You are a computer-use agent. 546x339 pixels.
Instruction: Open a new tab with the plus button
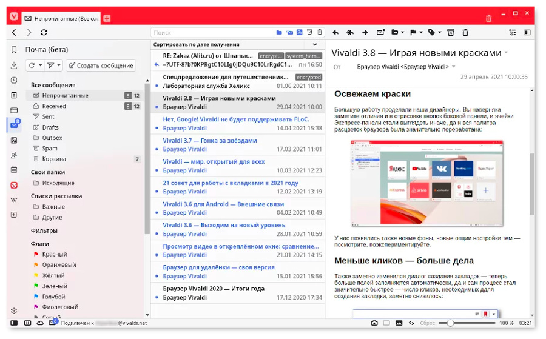click(107, 18)
